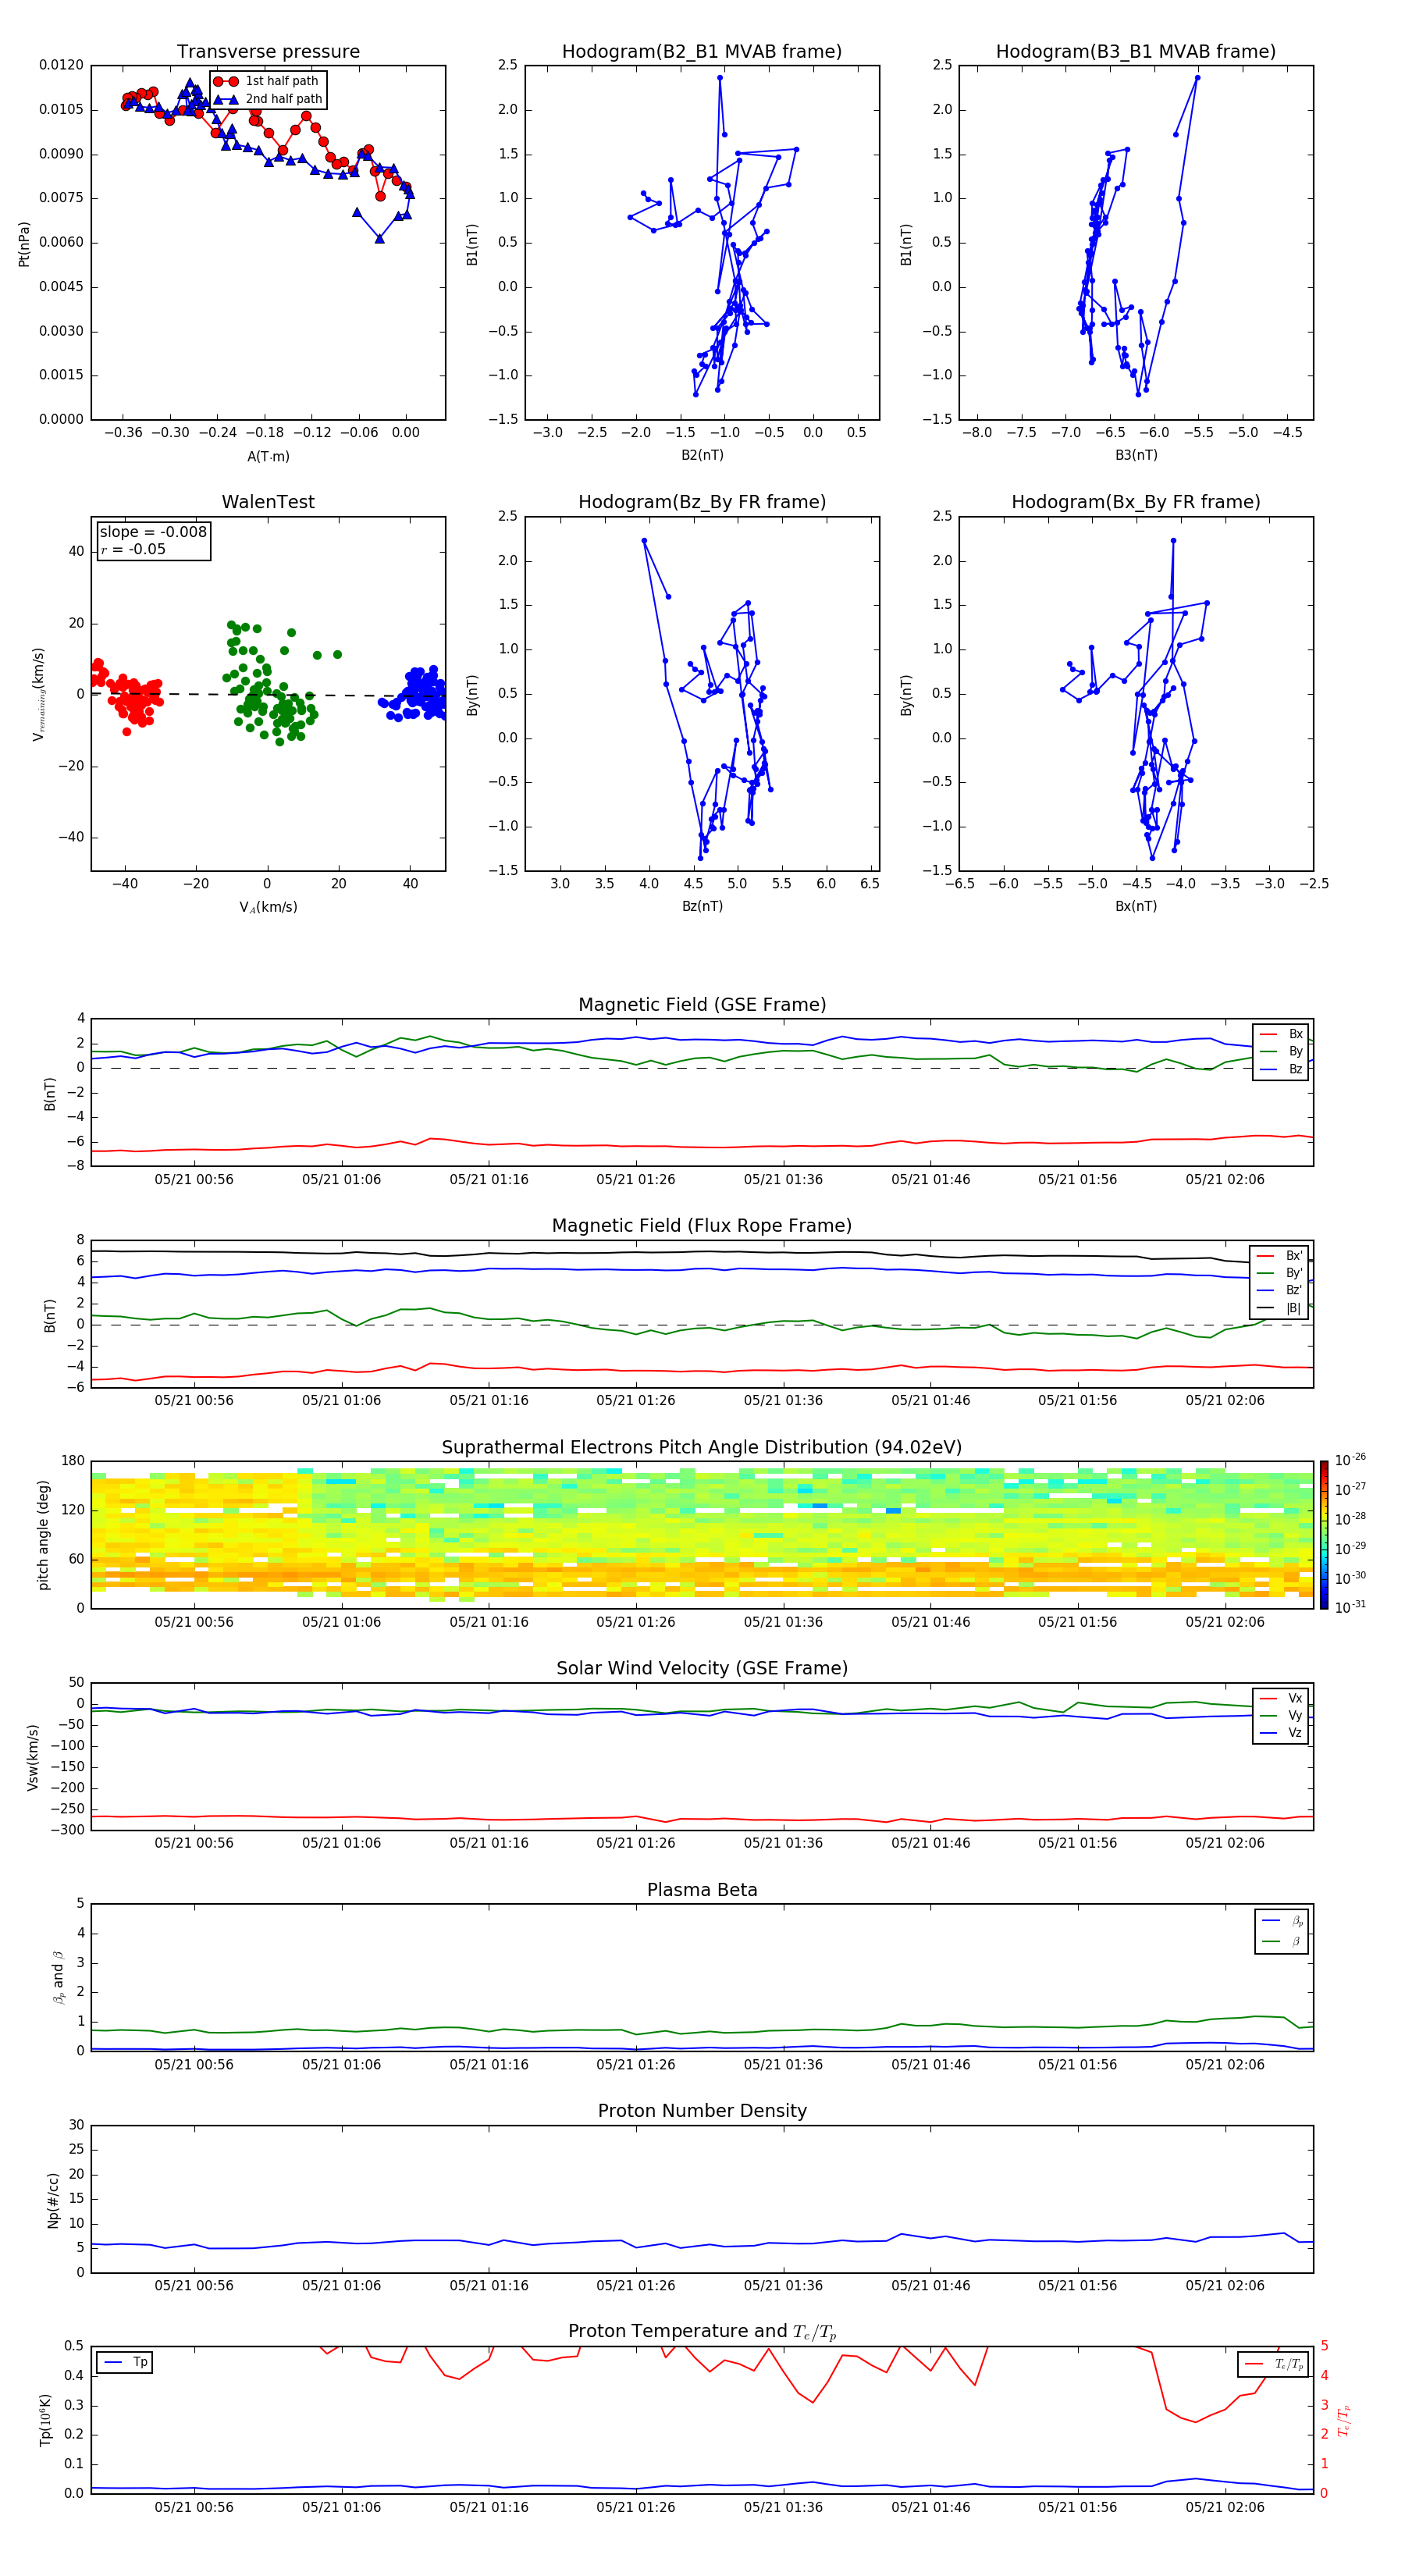Click the 'B3(nT)' x-axis label

pyautogui.click(x=1136, y=455)
